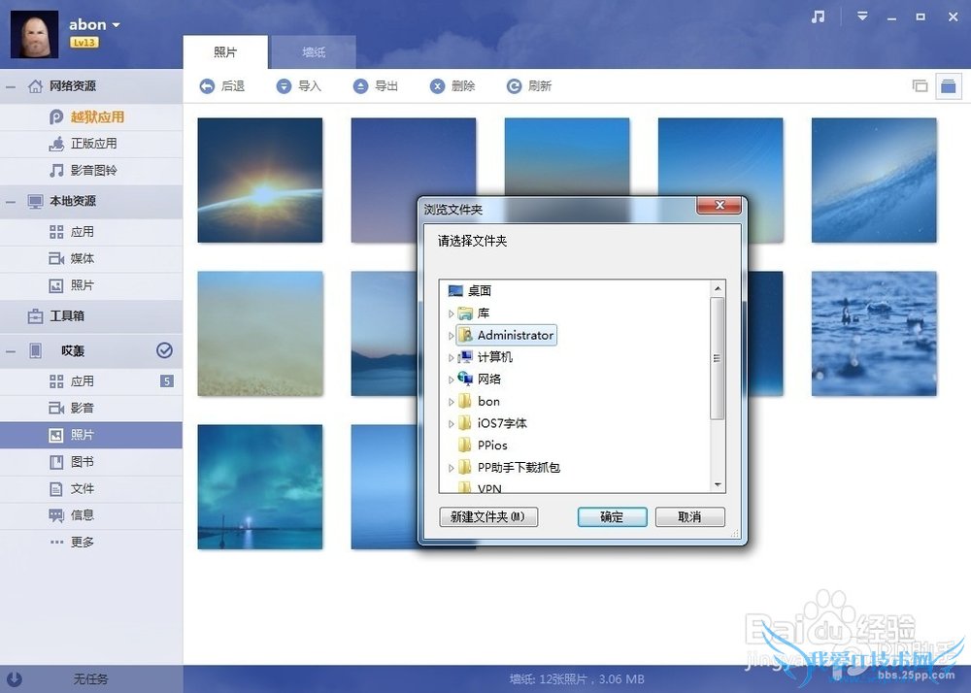Viewport: 971px width, 693px height.
Task: Click the download tasks icon at bottom left
Action: point(13,678)
